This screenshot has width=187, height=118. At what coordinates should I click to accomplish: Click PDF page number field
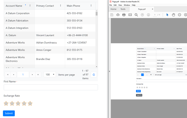155,15
